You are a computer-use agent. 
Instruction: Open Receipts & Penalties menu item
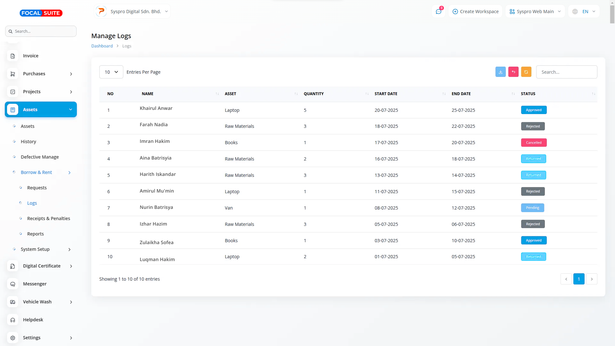[x=48, y=218]
